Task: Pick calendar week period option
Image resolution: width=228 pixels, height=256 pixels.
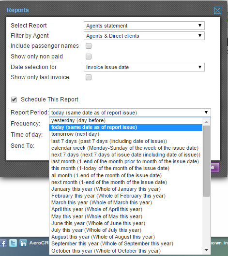Action: (x=126, y=148)
